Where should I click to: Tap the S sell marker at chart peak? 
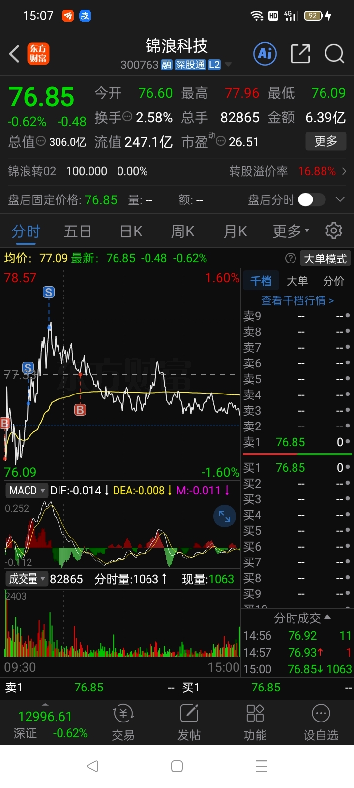click(49, 292)
